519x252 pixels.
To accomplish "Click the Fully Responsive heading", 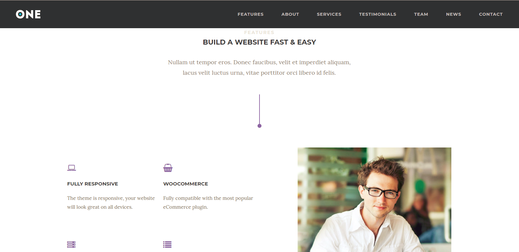I will (93, 184).
